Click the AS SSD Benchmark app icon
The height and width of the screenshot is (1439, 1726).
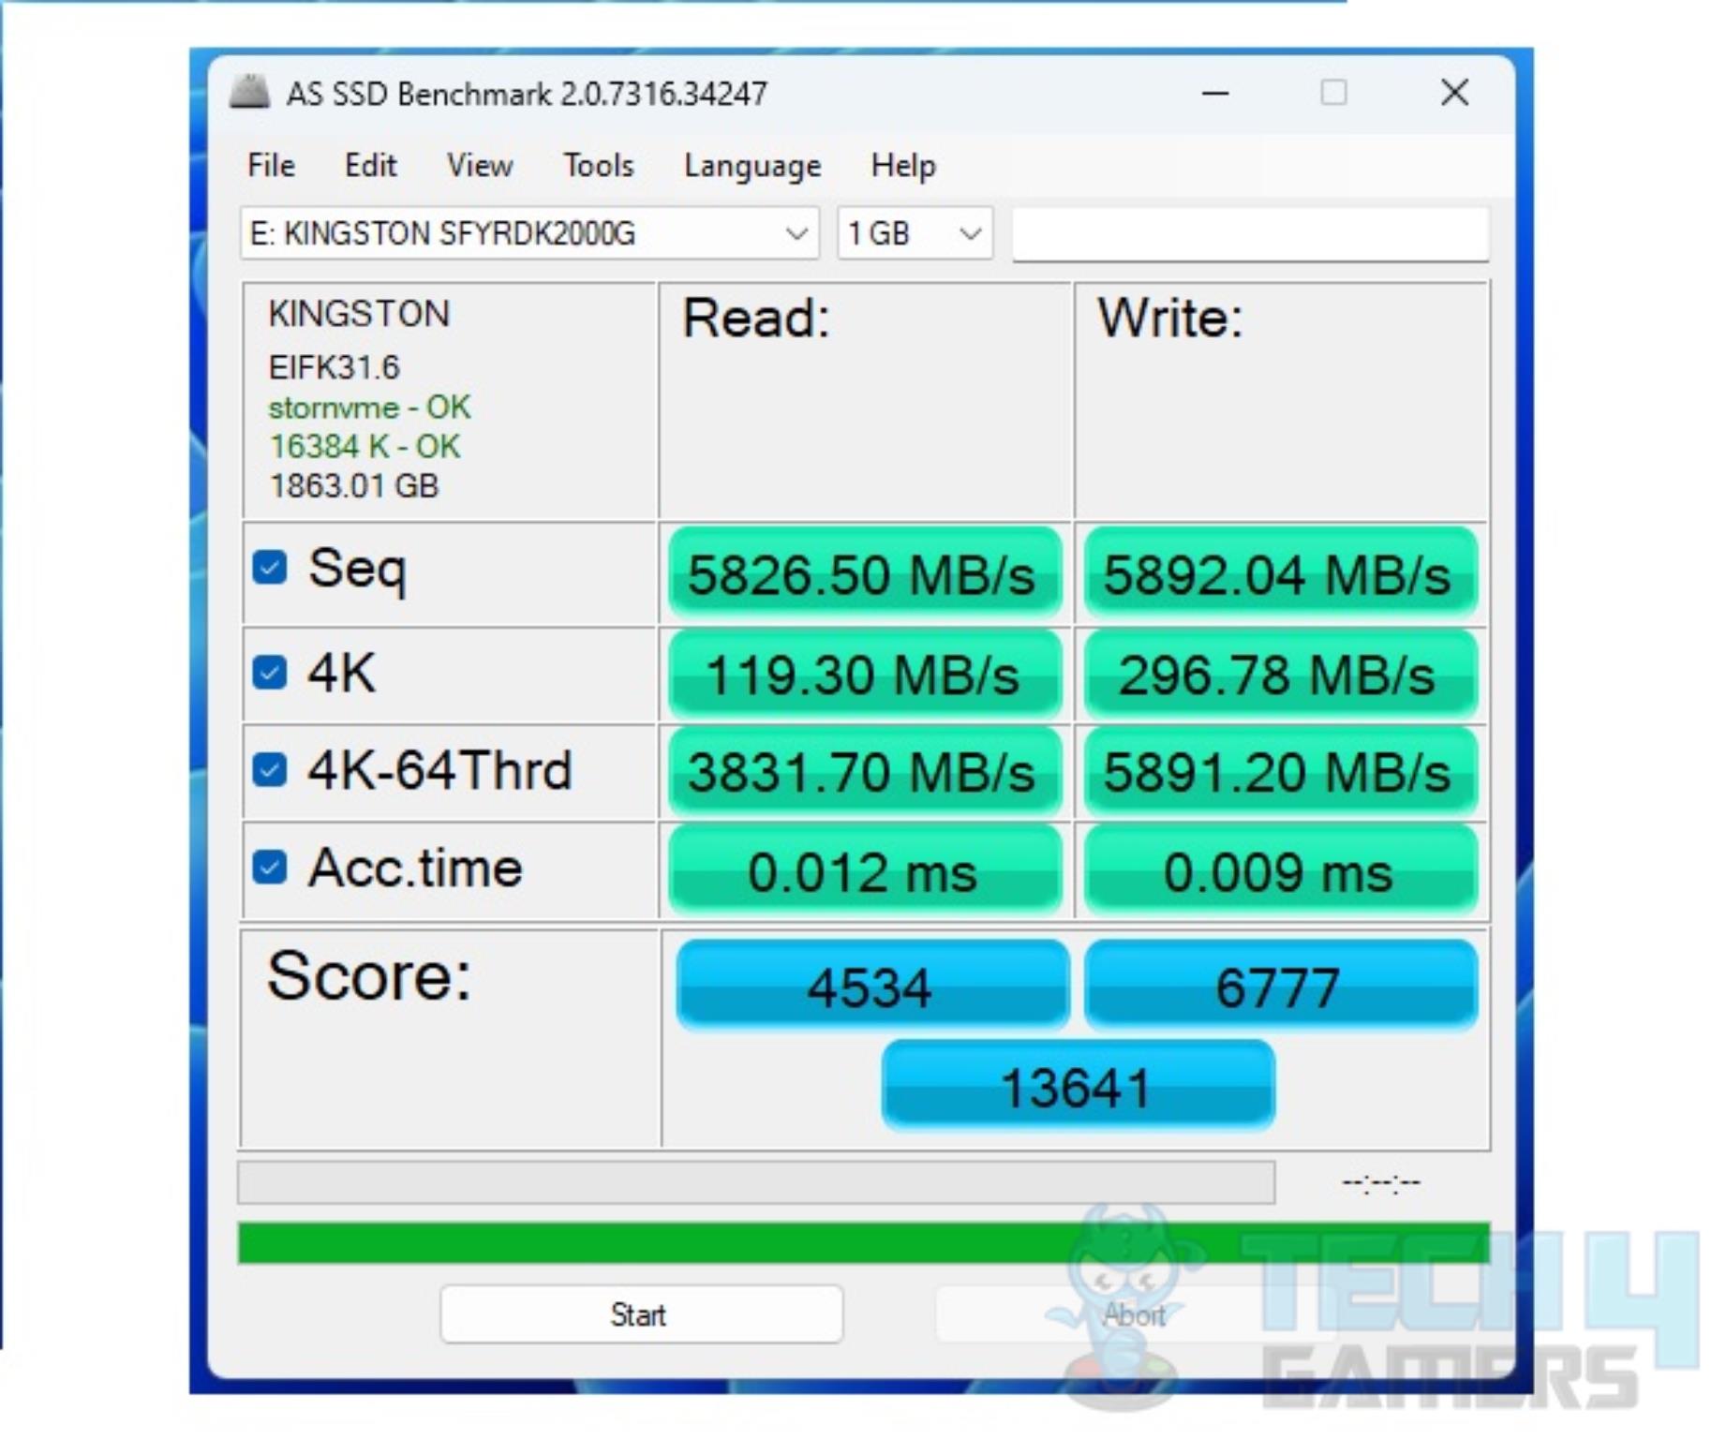(x=250, y=92)
